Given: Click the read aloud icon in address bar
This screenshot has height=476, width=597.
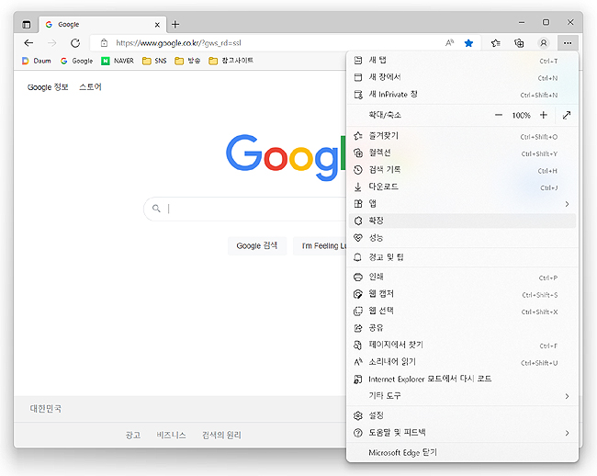Looking at the screenshot, I should point(450,43).
